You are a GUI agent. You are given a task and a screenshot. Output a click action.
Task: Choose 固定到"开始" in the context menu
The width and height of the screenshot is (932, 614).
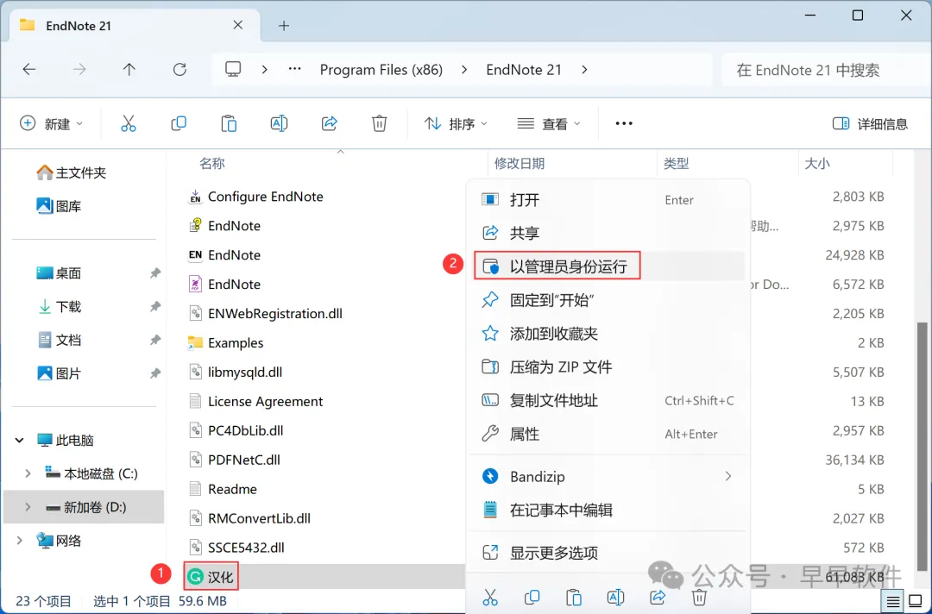click(x=609, y=300)
